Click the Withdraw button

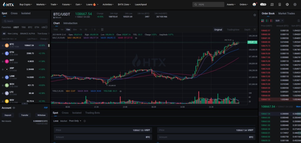pos(41,115)
